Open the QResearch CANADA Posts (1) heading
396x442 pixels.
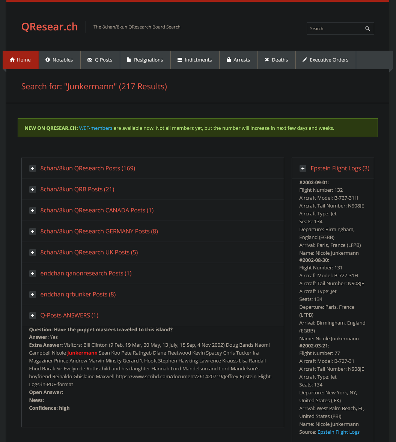97,210
